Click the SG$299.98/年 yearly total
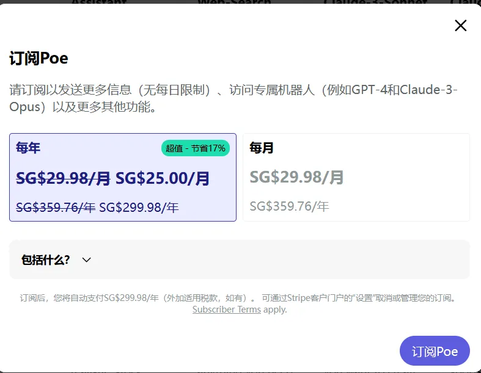This screenshot has width=481, height=373. pyautogui.click(x=139, y=208)
